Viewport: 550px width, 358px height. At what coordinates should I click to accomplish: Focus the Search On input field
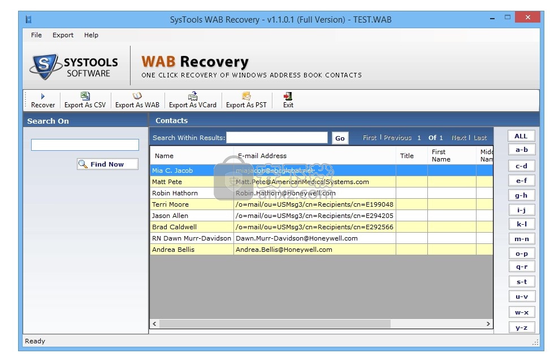tap(85, 145)
